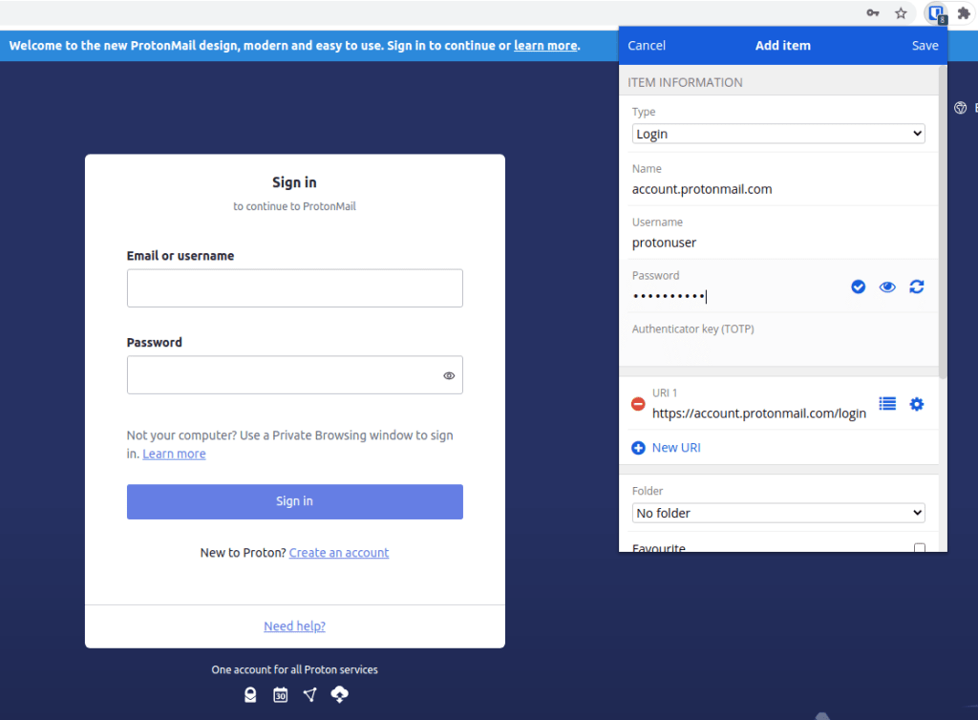Follow the Create an account link
This screenshot has width=978, height=720.
[339, 552]
